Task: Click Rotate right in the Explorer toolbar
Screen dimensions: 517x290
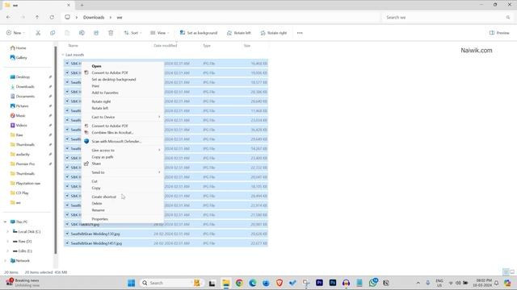Action: point(273,33)
